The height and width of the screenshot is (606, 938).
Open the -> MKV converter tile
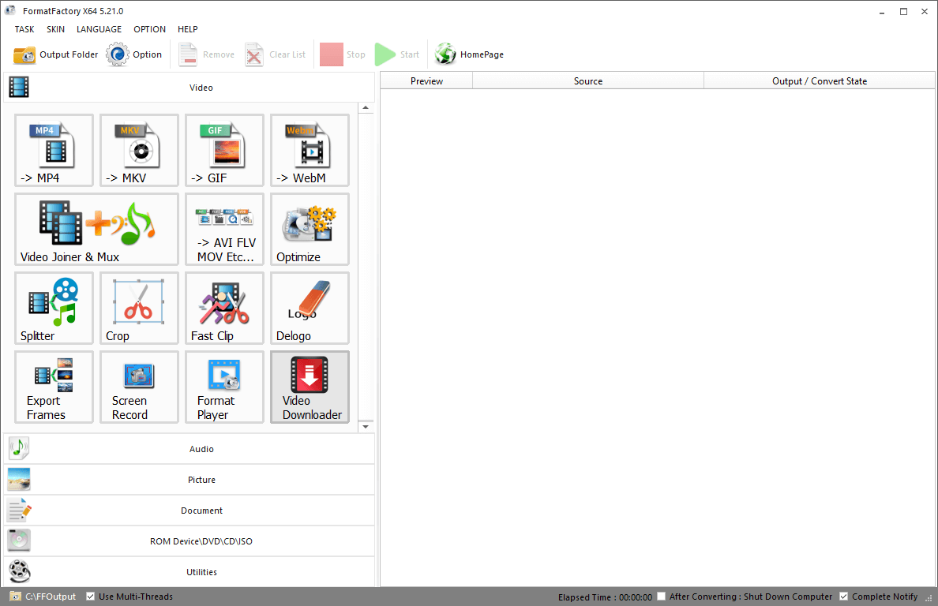[140, 150]
